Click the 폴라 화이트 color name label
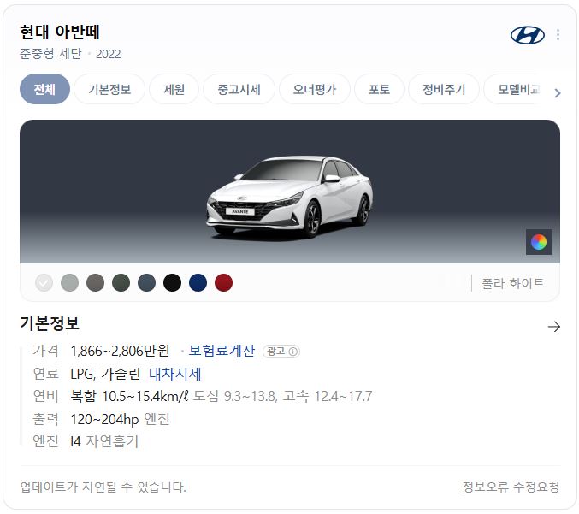Screen dimensions: 579x514 click(512, 283)
